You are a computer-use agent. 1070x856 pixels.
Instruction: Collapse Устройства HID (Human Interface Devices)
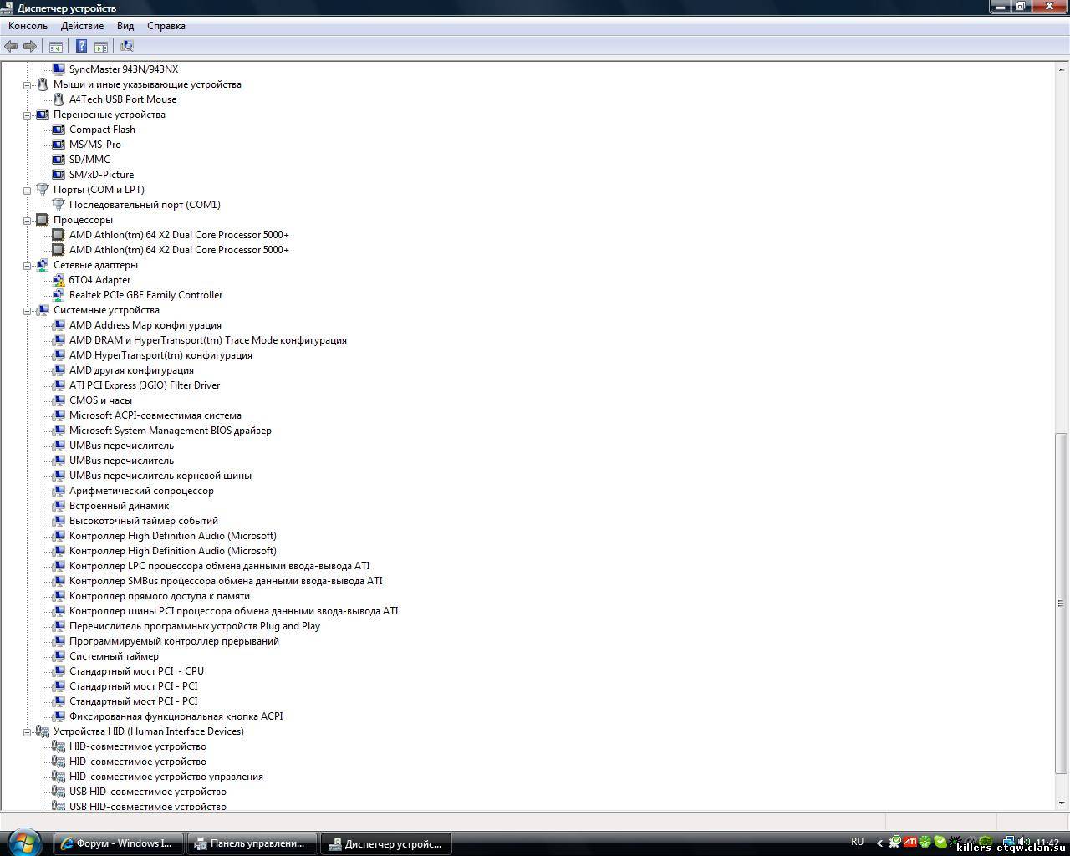27,731
